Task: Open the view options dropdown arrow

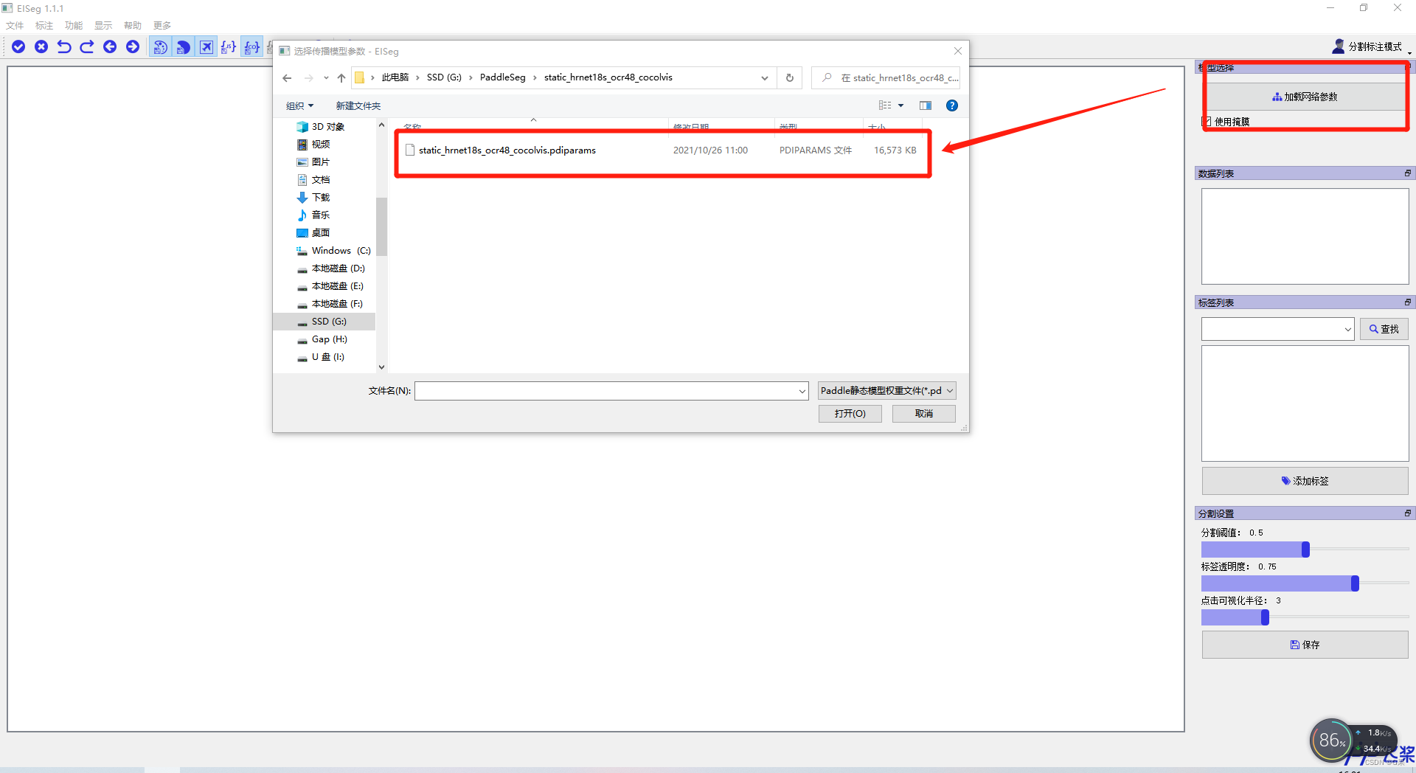Action: (x=901, y=105)
